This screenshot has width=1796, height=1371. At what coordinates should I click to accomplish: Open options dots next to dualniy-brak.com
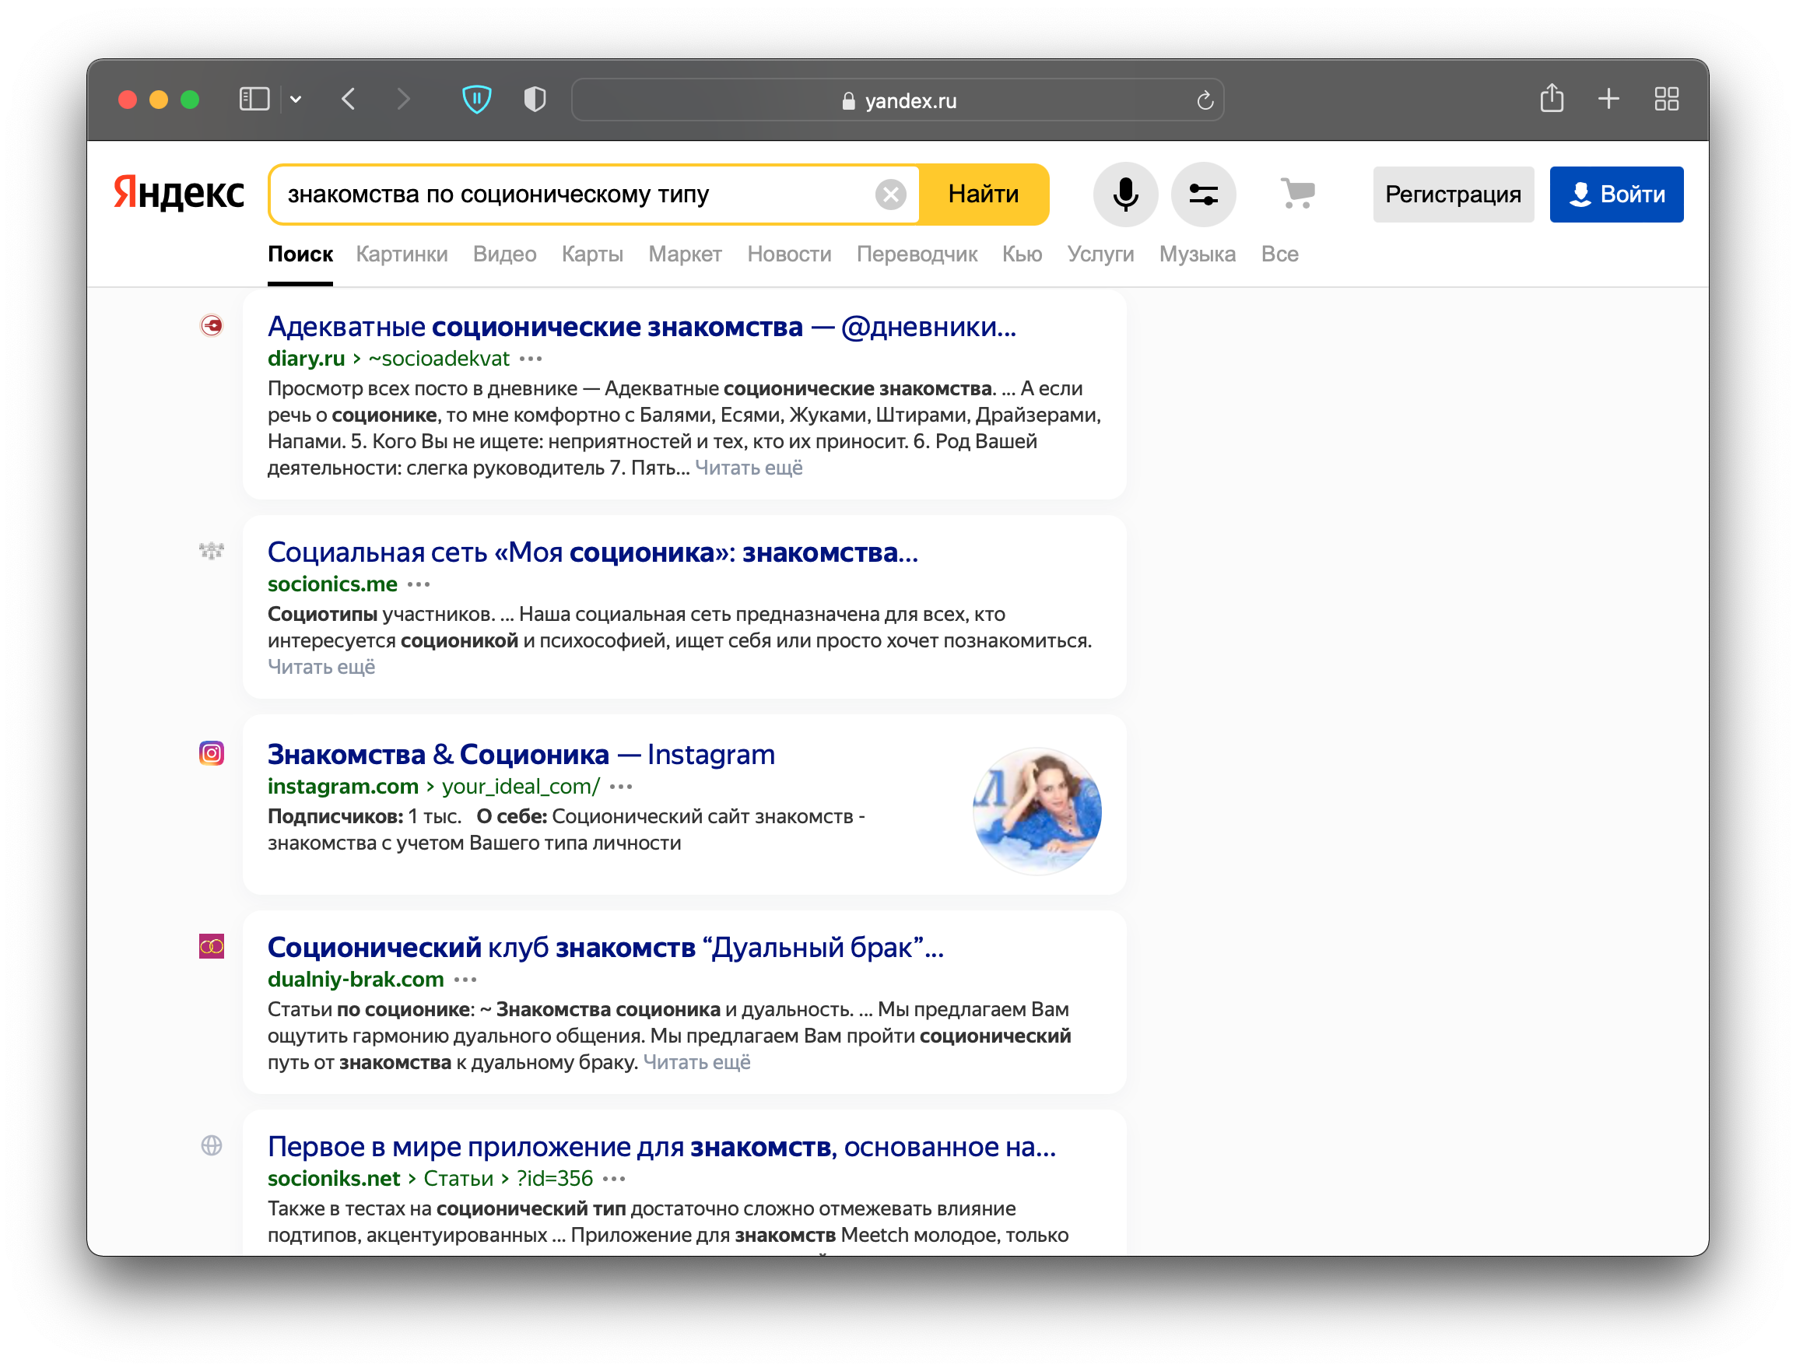coord(465,980)
